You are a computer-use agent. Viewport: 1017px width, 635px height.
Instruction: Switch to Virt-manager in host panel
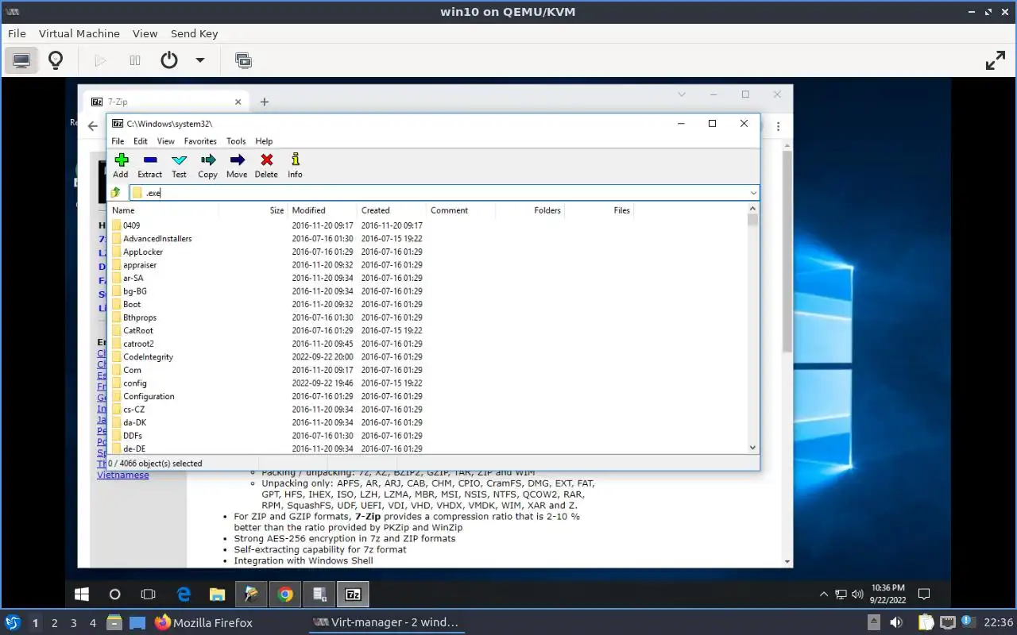[386, 622]
